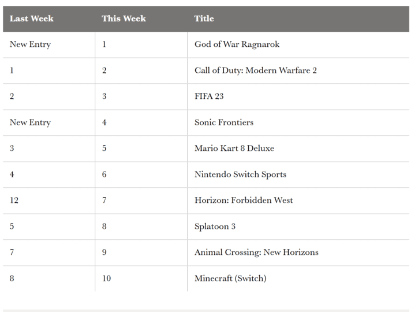Select Call of Duty: Modern Warfare 2

[x=256, y=70]
